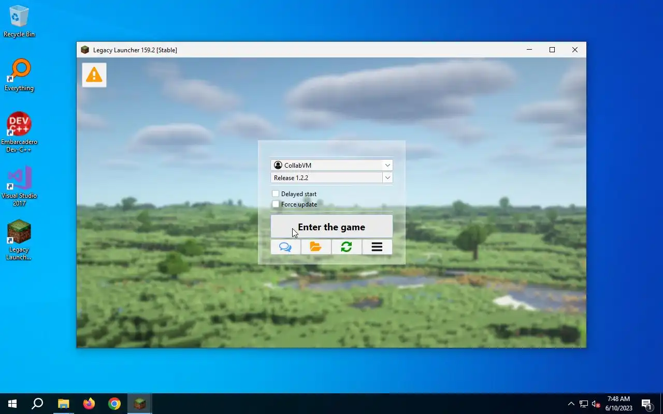Open File Explorer from the taskbar

click(x=63, y=404)
